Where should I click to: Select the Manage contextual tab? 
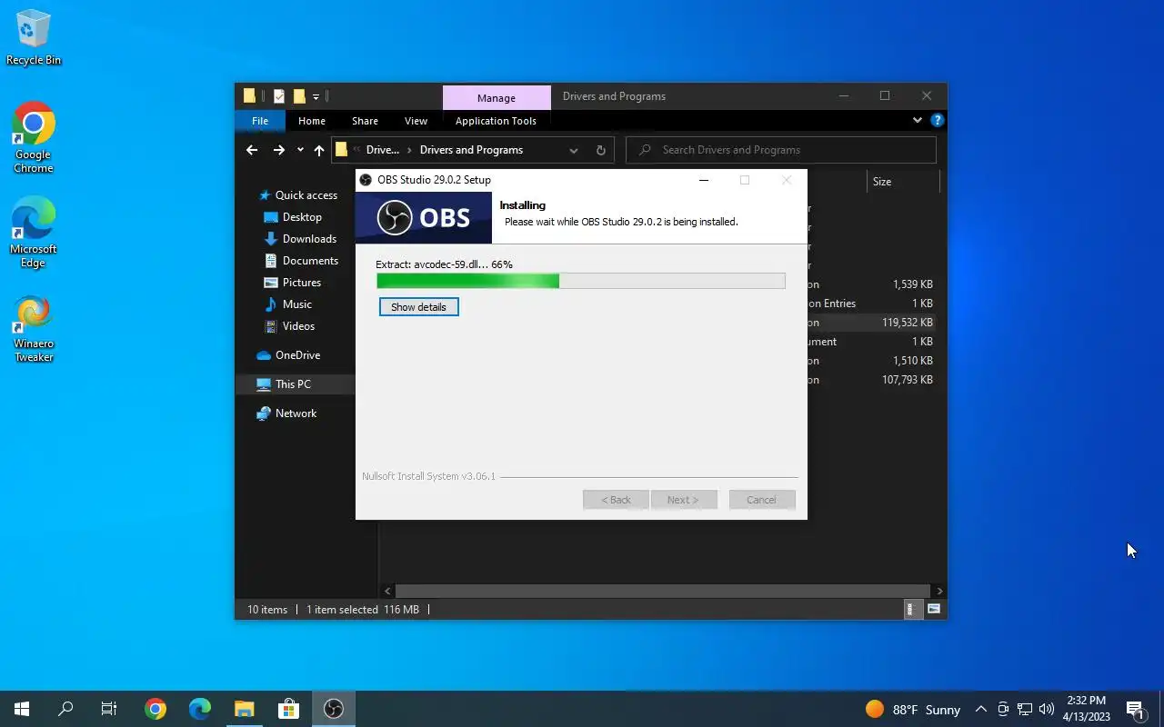point(497,97)
